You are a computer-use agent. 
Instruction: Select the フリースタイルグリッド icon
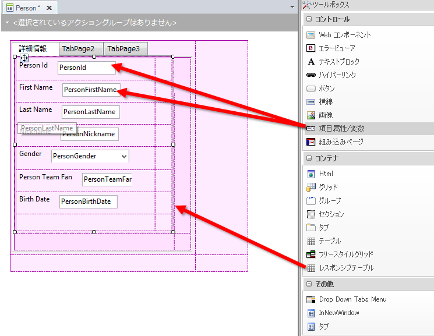[311, 254]
